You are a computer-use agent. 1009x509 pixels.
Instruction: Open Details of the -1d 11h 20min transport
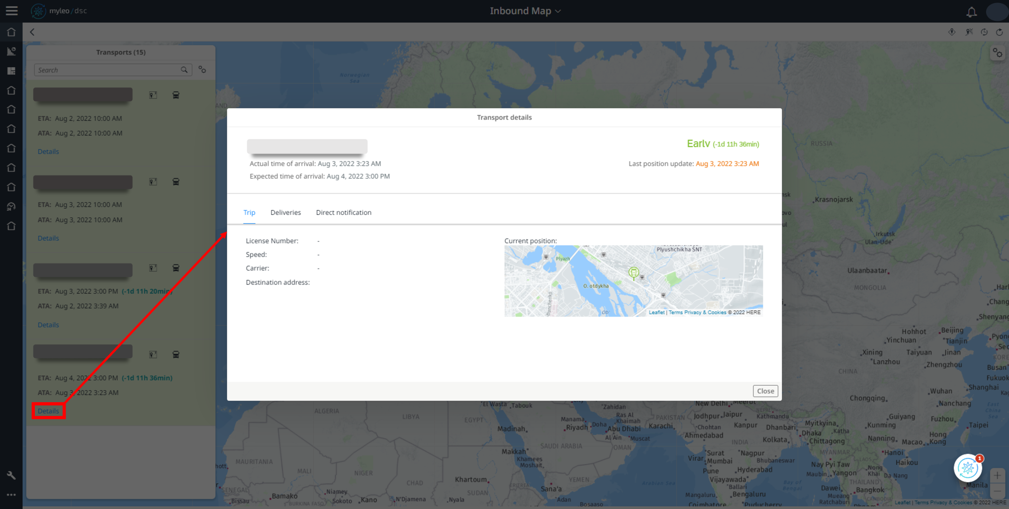pyautogui.click(x=48, y=325)
